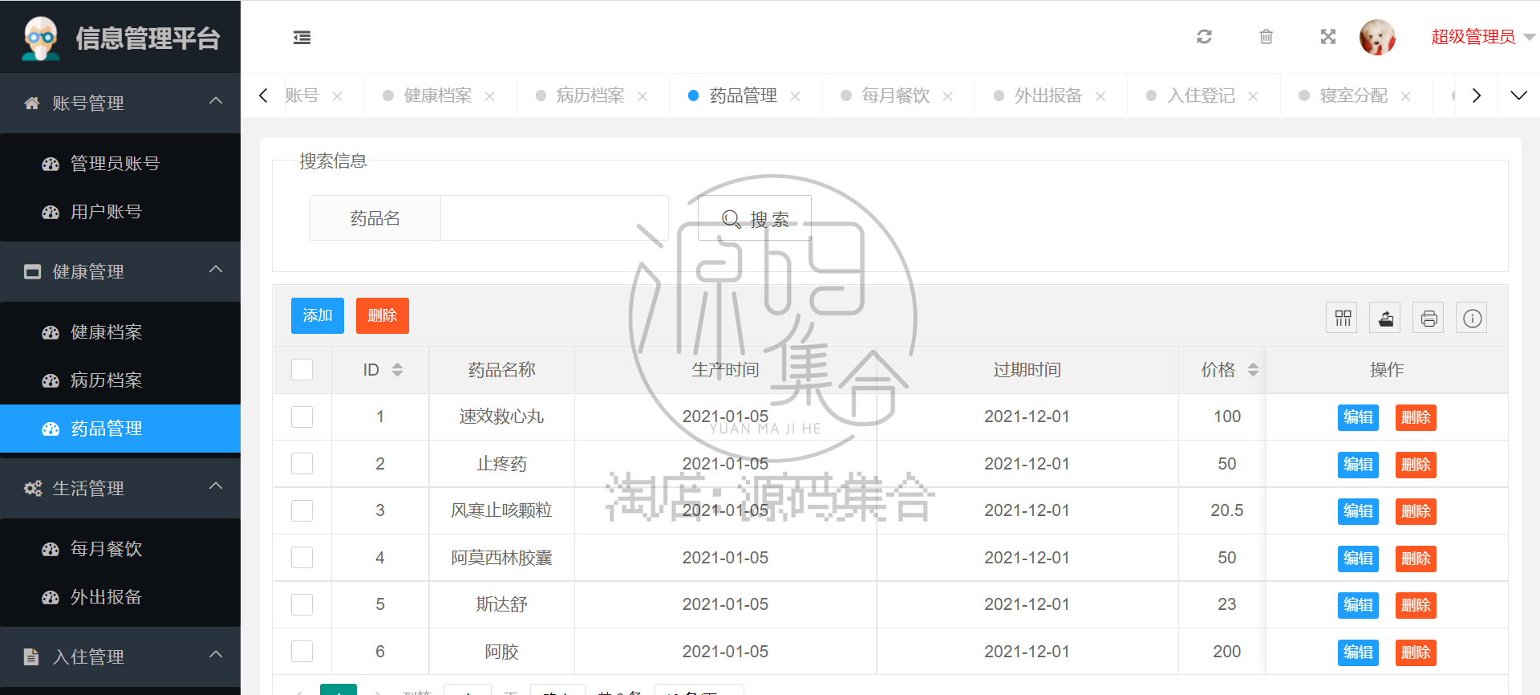This screenshot has height=695, width=1540.
Task: Sort the table by the ID column
Action: [x=397, y=369]
